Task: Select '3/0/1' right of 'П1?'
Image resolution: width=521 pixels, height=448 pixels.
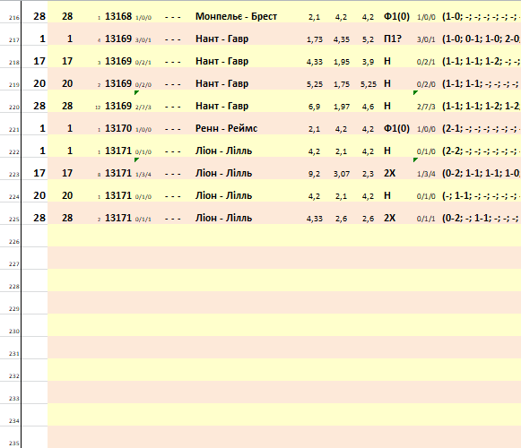Action: [426, 39]
